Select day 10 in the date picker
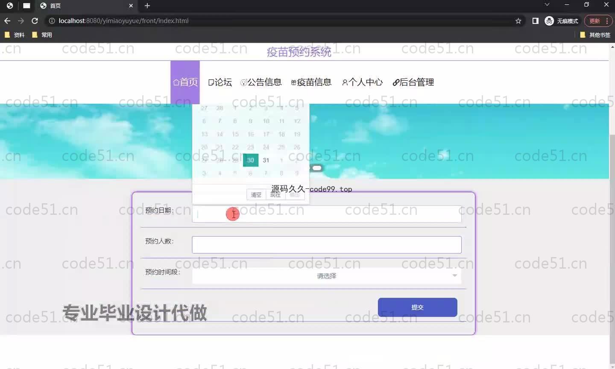The width and height of the screenshot is (615, 369). tap(266, 121)
